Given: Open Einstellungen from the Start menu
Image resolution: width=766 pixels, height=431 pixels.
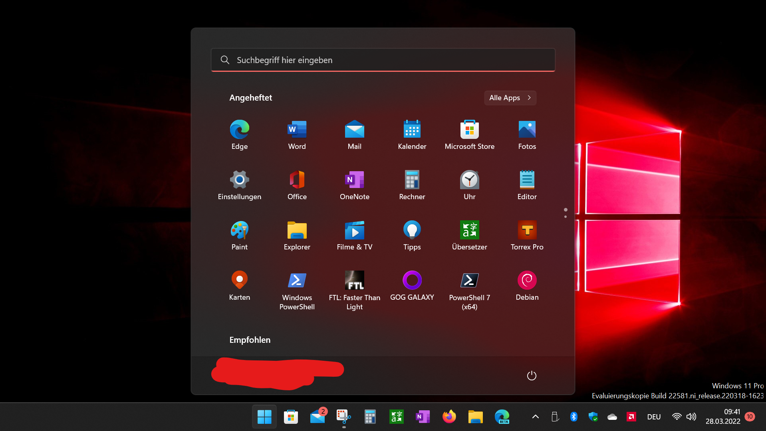Looking at the screenshot, I should (x=240, y=185).
